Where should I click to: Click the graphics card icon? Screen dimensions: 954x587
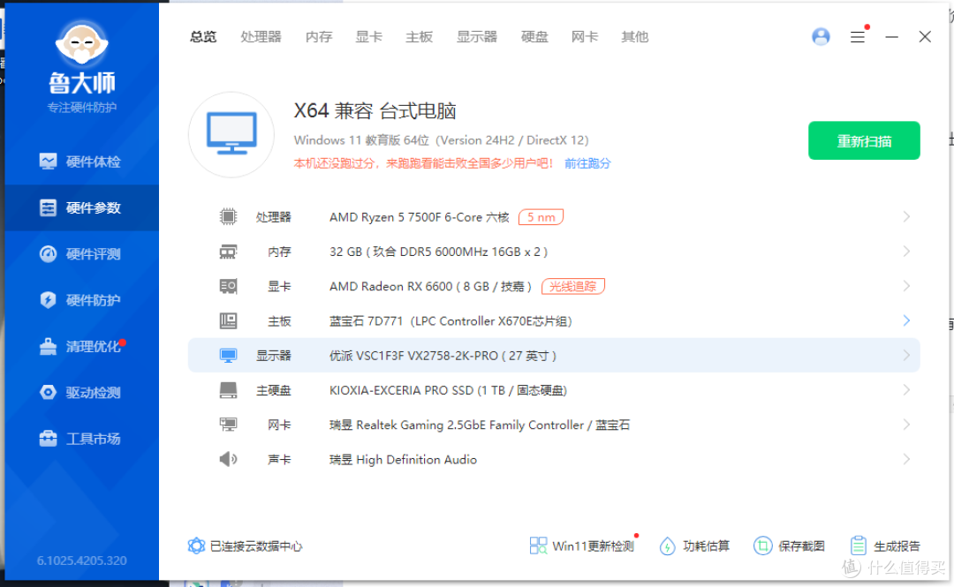point(228,287)
